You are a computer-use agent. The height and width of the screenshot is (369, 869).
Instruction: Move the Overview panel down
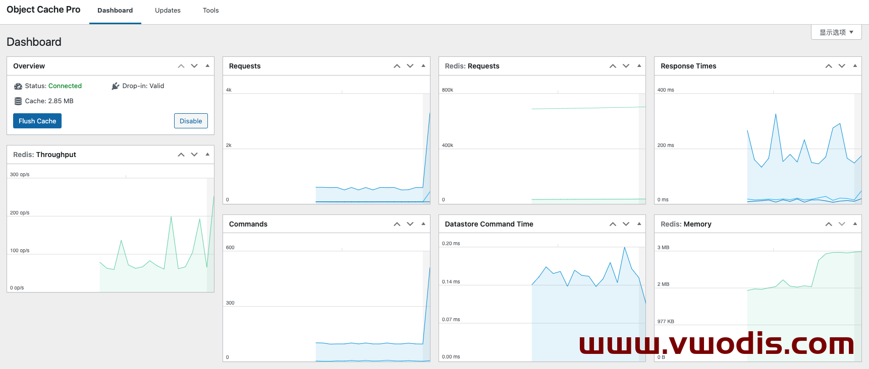(x=194, y=66)
